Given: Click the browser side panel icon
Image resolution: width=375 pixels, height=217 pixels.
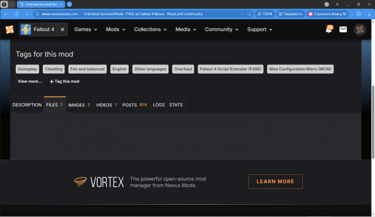Looking at the screenshot, I should point(359,14).
